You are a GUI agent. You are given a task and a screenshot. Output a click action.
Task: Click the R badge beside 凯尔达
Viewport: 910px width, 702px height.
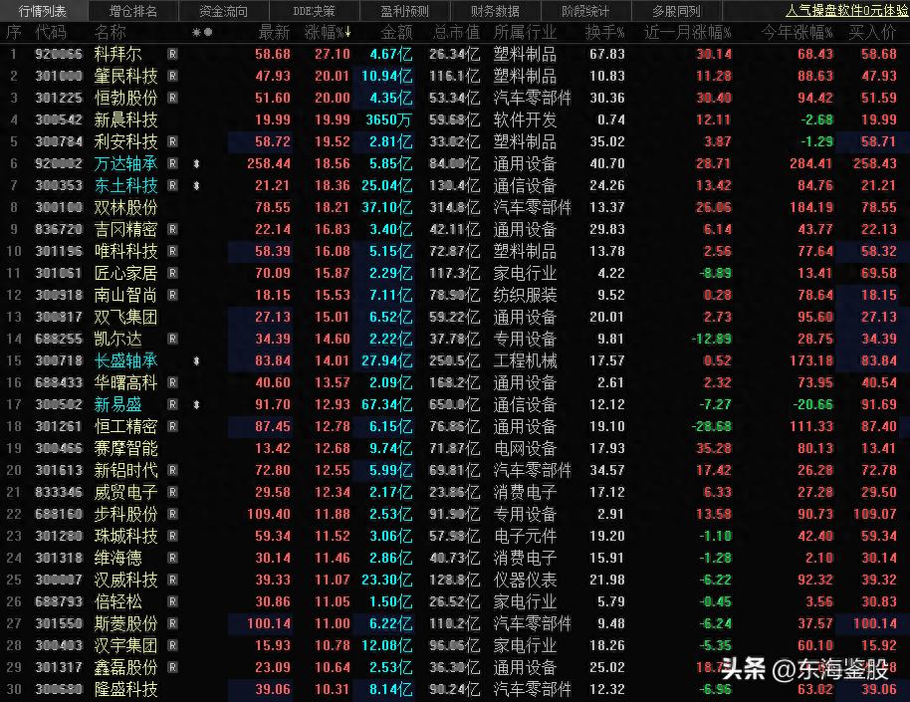click(x=172, y=339)
